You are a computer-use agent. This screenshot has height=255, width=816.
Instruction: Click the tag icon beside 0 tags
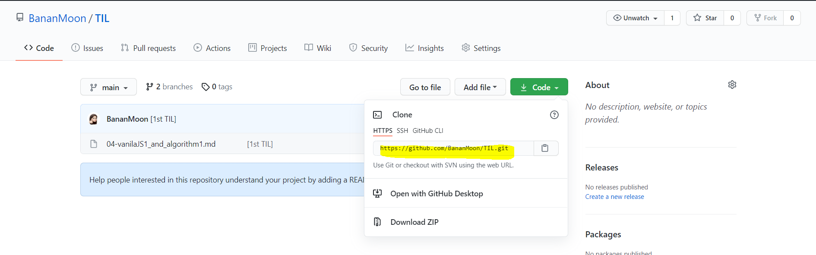[x=206, y=87]
